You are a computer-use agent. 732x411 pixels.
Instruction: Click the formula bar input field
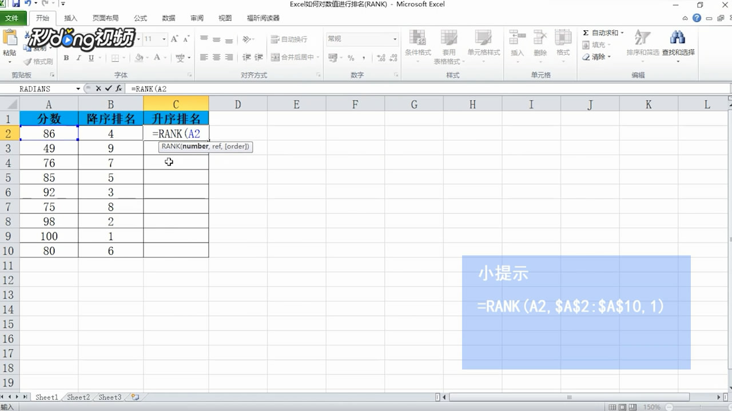tap(429, 89)
